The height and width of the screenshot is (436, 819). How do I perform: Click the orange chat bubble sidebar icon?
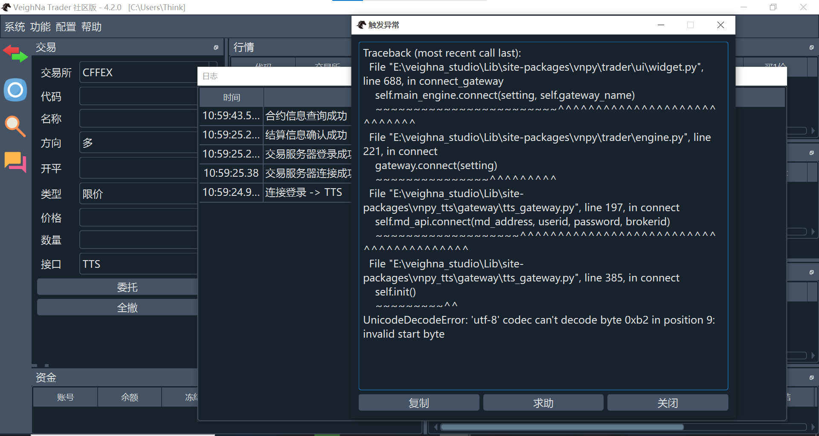point(15,162)
